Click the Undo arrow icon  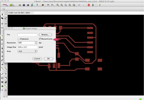(x=79, y=5)
